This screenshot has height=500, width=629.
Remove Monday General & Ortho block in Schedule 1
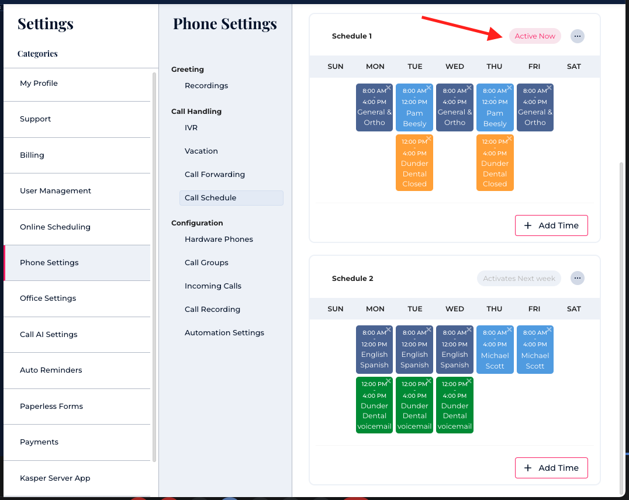[x=389, y=88]
